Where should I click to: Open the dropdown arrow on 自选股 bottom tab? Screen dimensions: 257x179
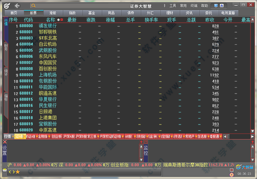209,137
